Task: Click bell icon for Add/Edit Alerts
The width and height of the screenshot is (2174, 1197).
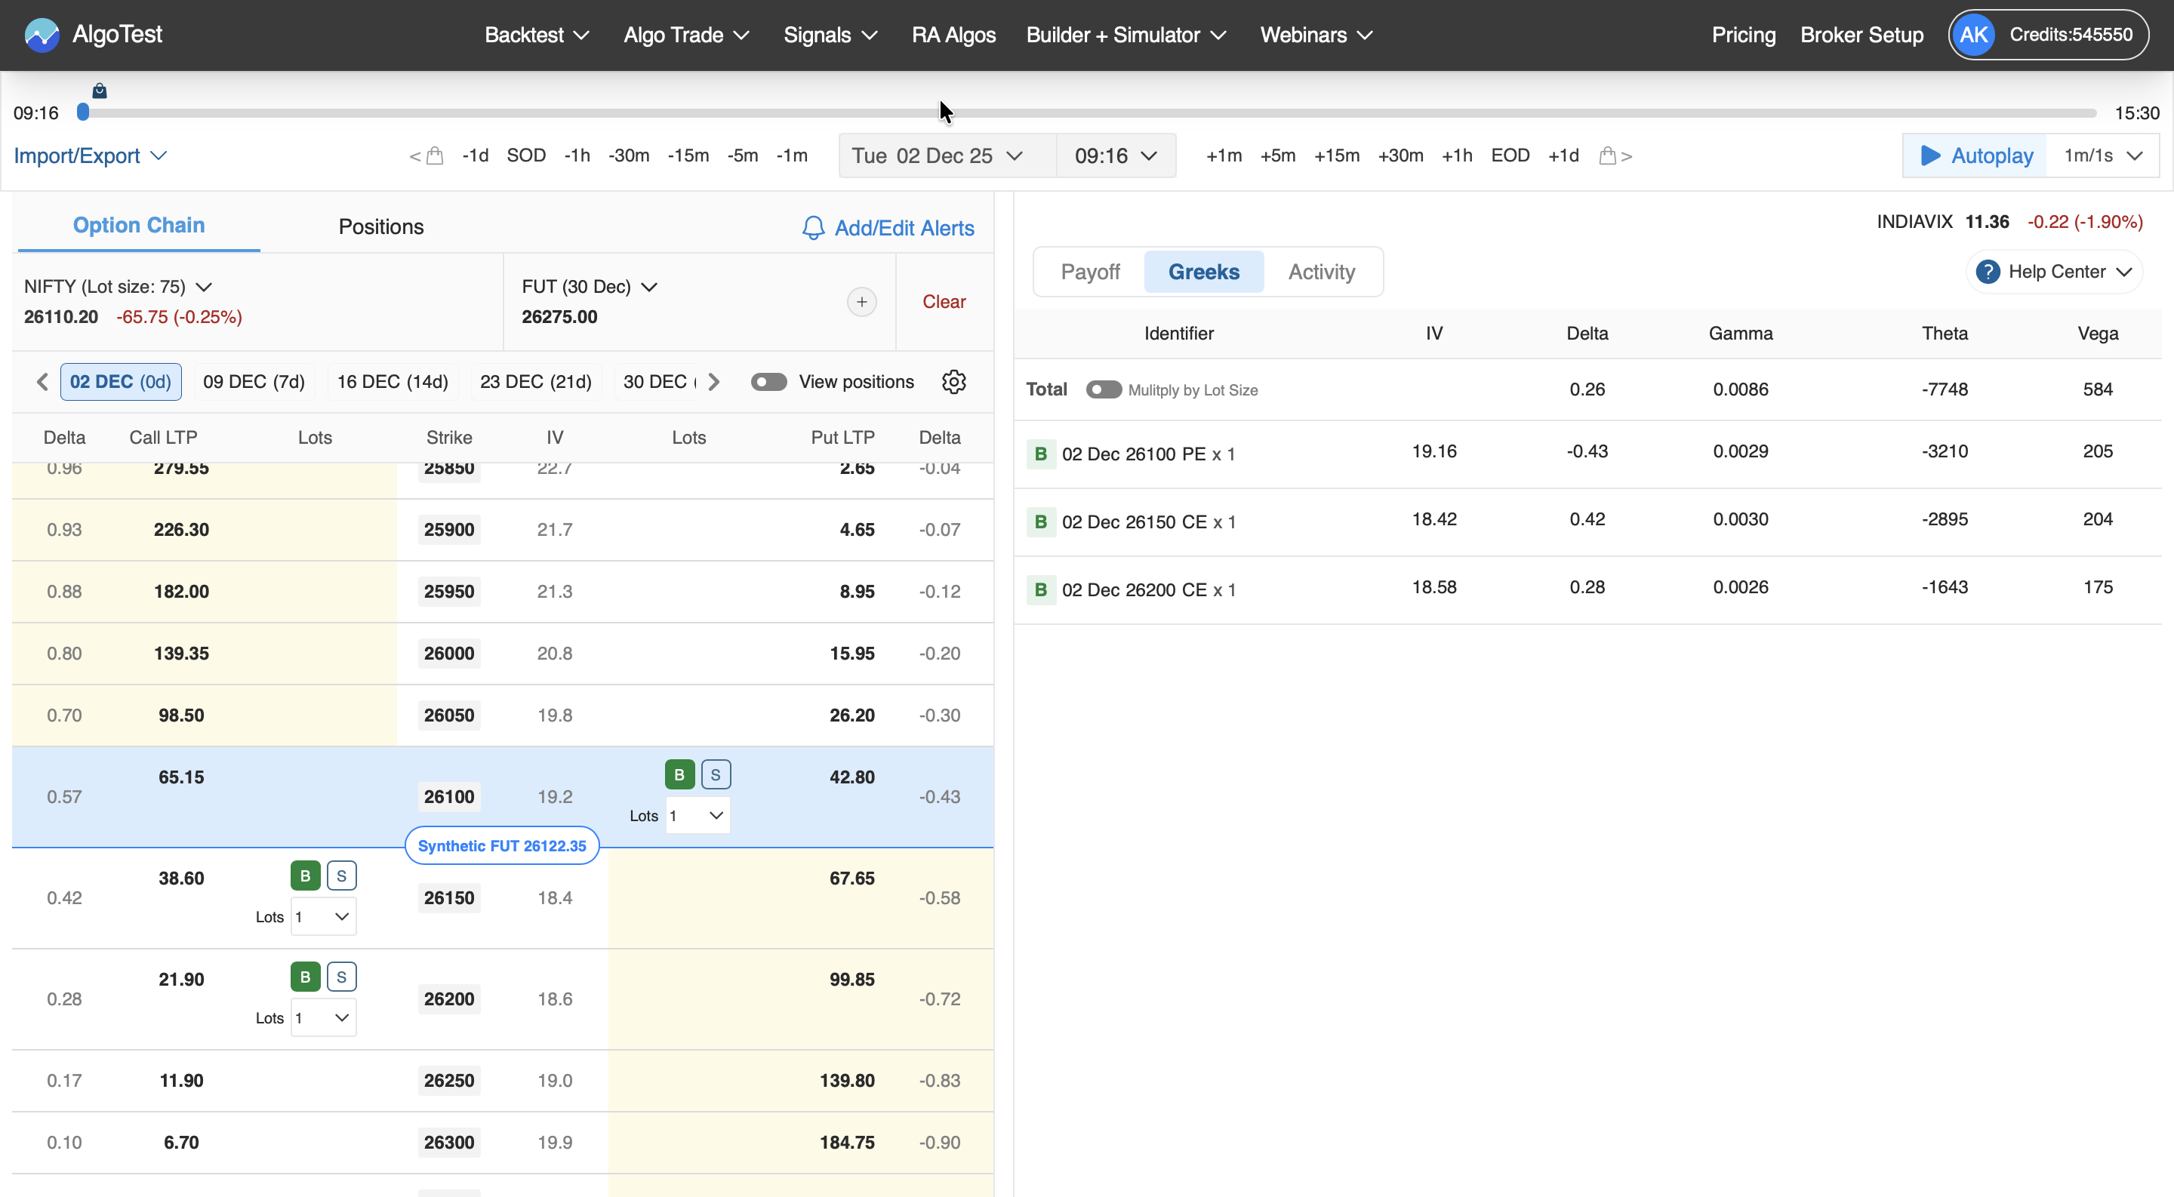Action: coord(813,228)
